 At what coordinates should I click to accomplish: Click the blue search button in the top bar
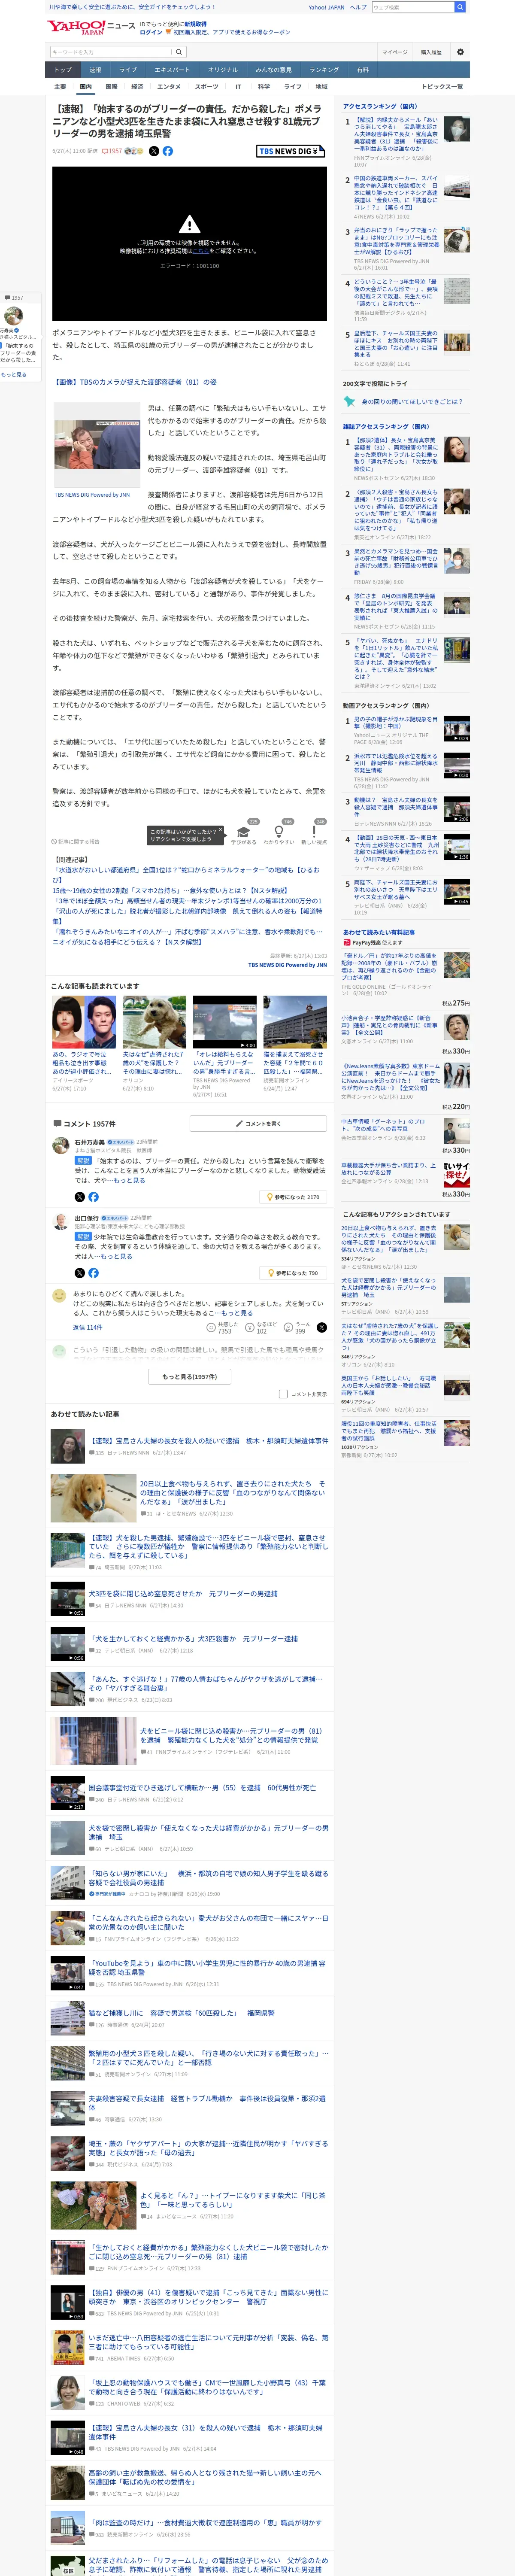(x=460, y=7)
